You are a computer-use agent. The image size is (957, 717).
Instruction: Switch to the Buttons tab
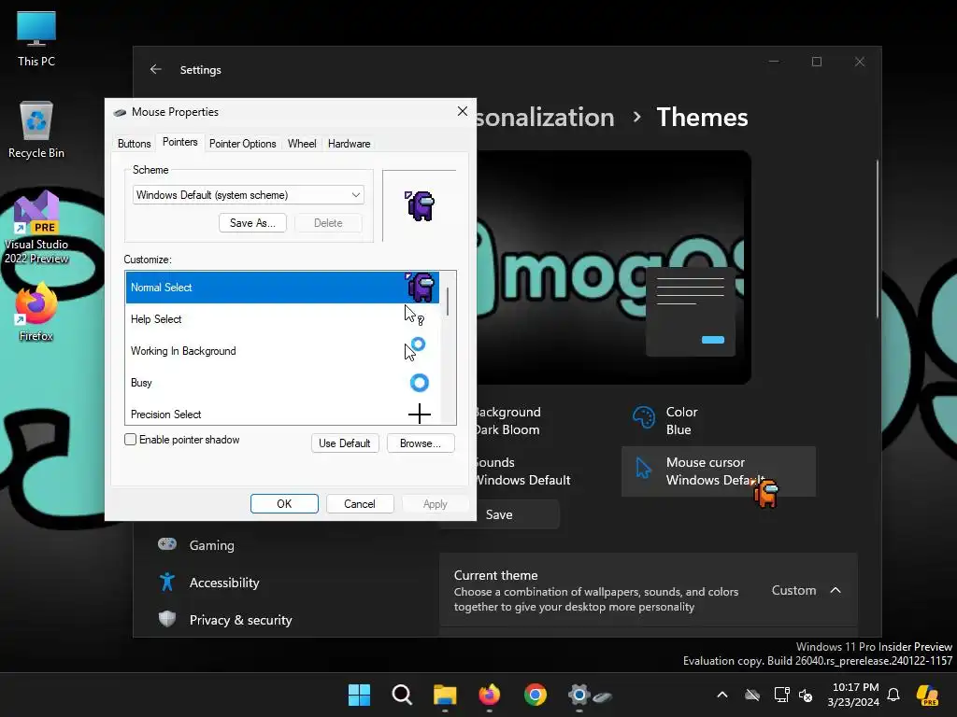tap(134, 143)
